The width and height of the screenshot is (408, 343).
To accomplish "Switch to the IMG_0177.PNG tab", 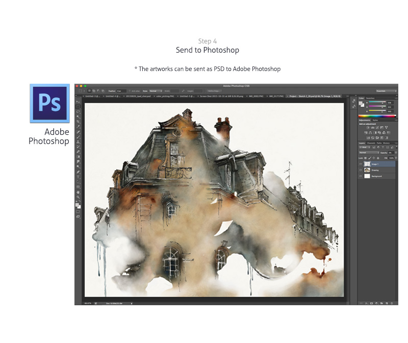I will coord(276,96).
